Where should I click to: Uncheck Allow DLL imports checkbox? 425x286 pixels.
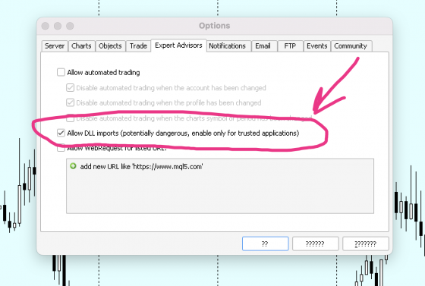pos(61,133)
